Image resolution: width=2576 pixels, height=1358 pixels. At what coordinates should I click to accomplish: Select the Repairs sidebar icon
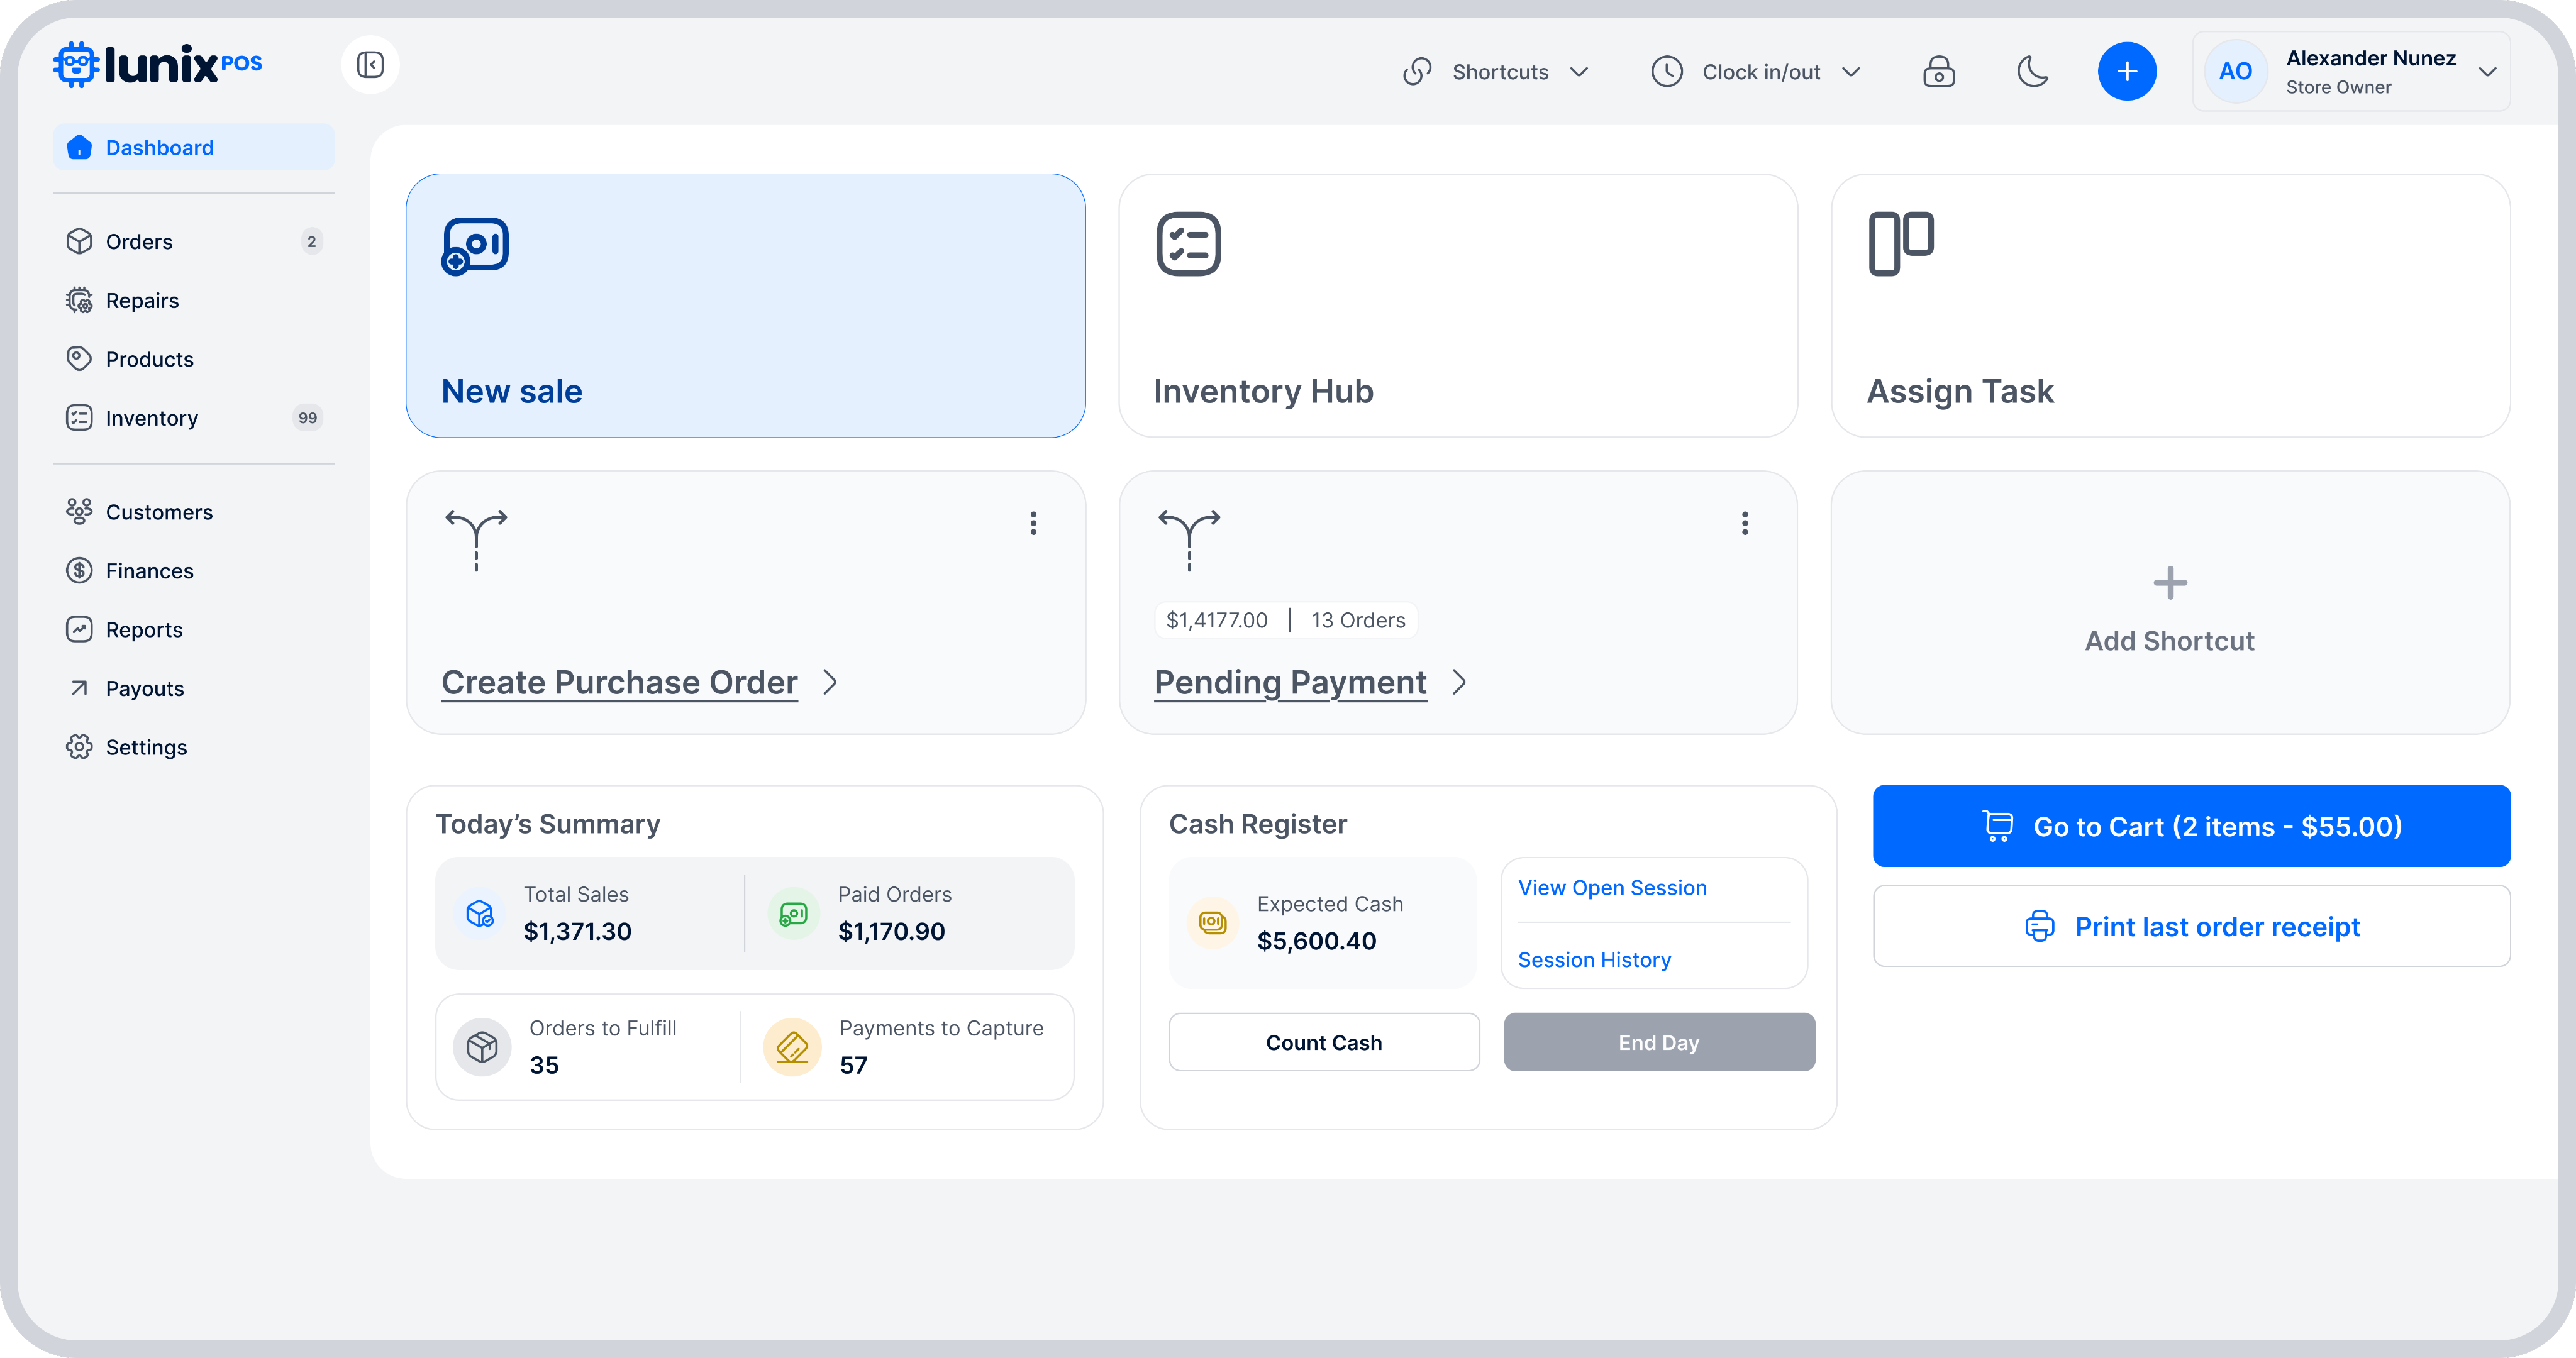tap(80, 300)
